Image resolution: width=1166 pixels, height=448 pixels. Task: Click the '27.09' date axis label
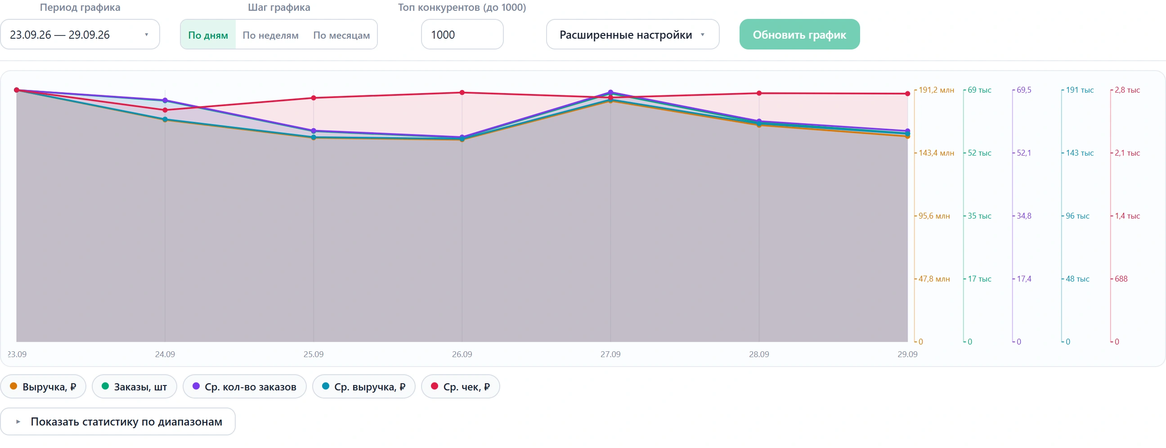(610, 354)
